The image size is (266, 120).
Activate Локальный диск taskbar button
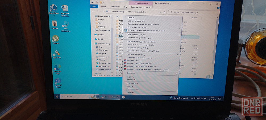[110, 97]
